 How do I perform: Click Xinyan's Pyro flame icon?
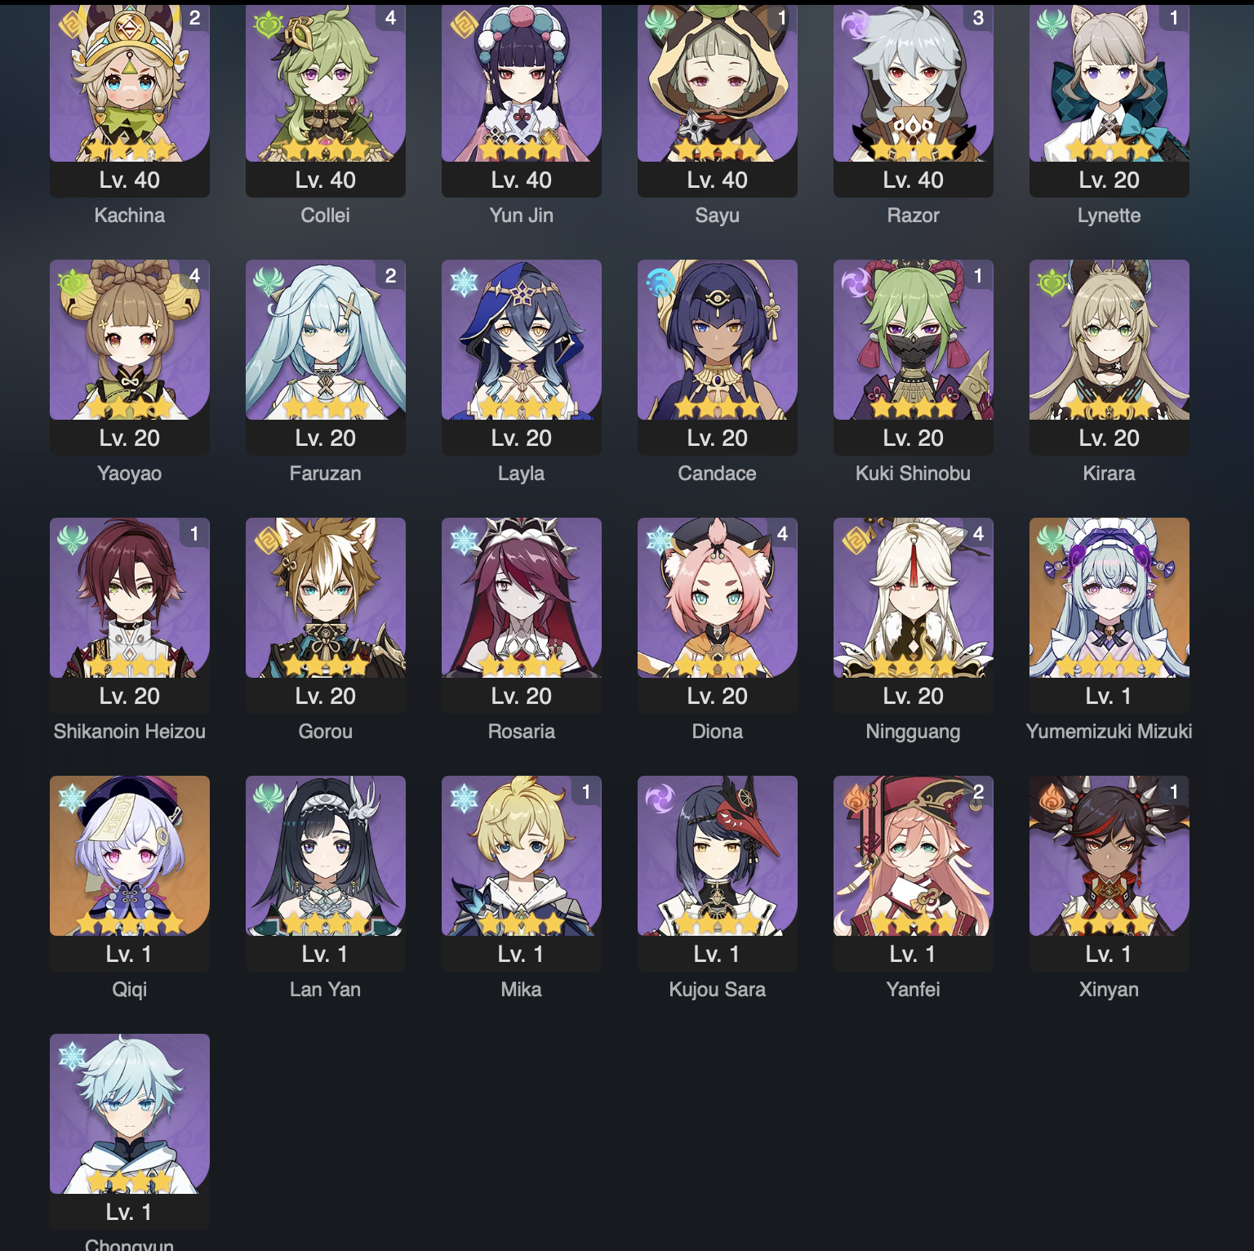click(x=1052, y=799)
